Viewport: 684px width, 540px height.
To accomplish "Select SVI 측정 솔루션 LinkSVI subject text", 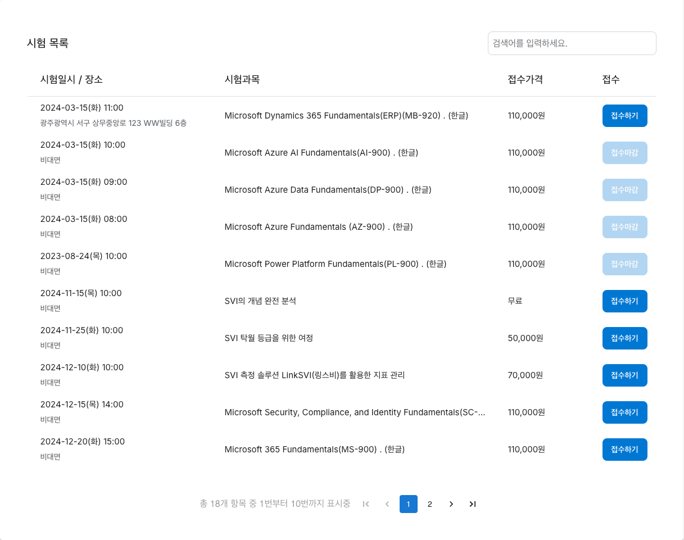I will tap(315, 375).
